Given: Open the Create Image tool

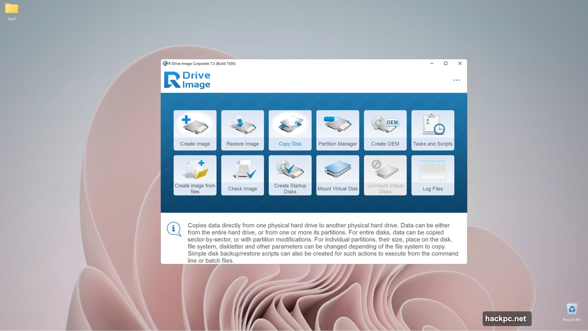Looking at the screenshot, I should 195,130.
